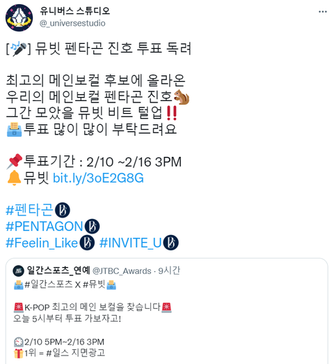The height and width of the screenshot is (364, 334).
Task: Open the #일간스포츠 hashtag in the quoted tweet
Action: (49, 285)
